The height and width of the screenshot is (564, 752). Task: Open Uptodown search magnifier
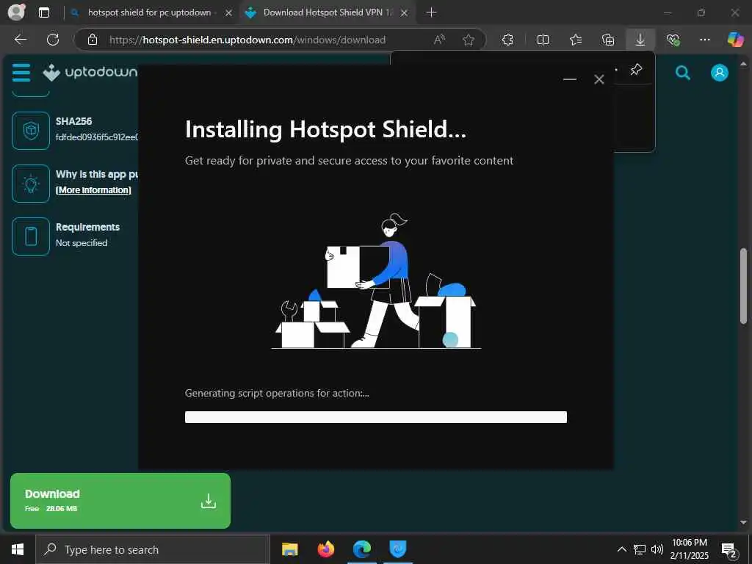coord(682,73)
